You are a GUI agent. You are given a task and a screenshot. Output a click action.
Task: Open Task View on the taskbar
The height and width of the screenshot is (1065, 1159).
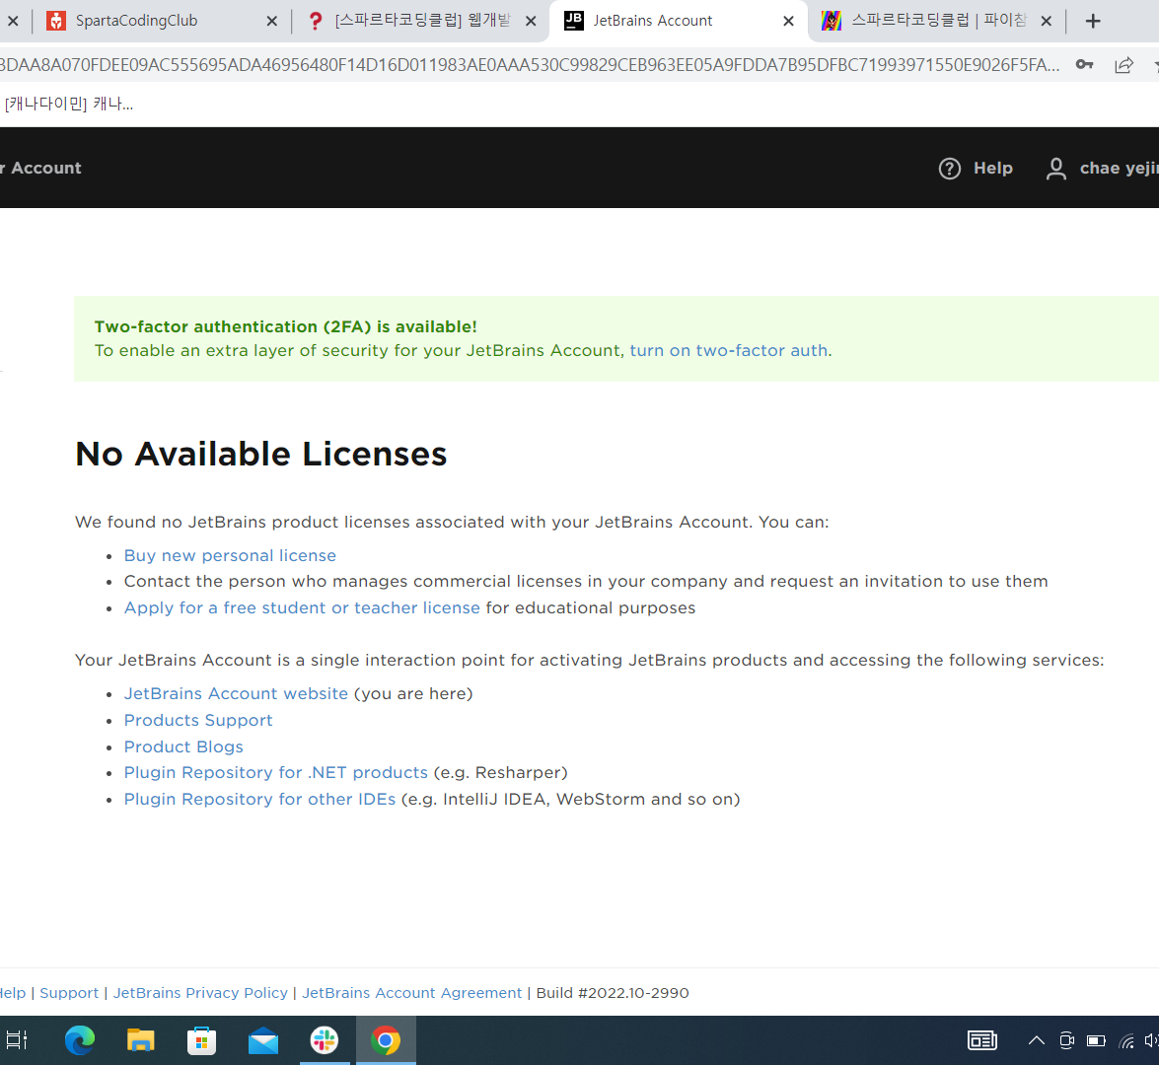[16, 1040]
